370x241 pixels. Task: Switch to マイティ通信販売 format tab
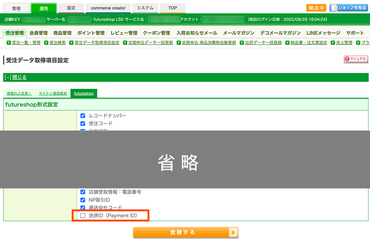pos(52,94)
